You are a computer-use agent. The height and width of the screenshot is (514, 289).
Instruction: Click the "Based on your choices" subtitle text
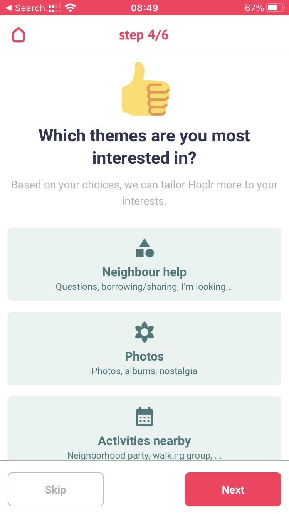[x=144, y=193]
